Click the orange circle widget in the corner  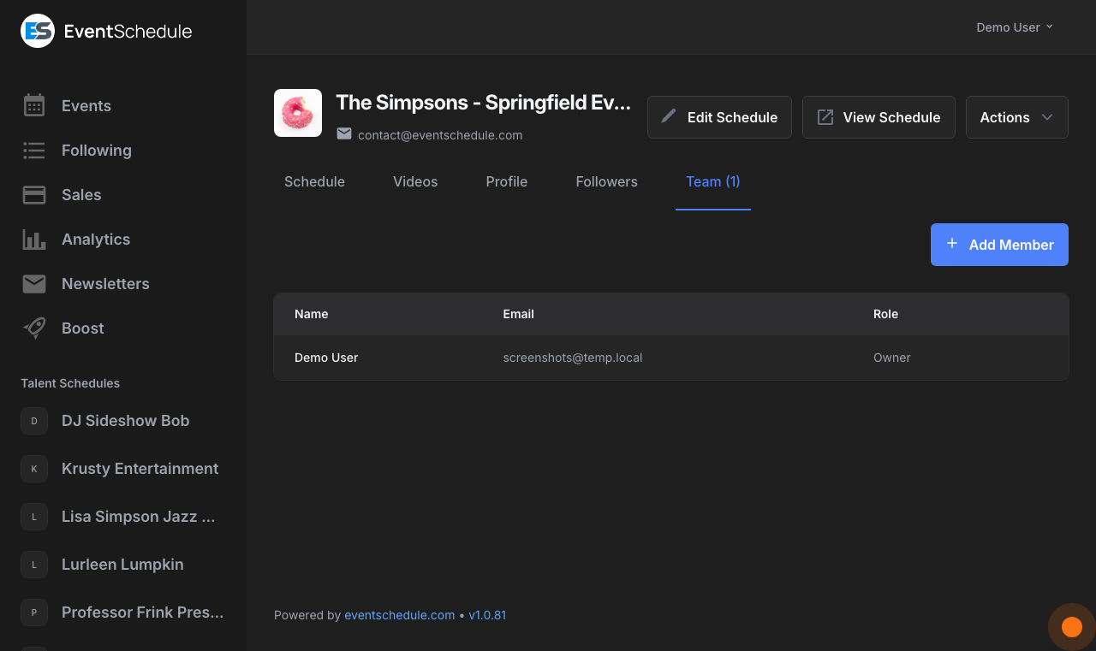tap(1071, 627)
